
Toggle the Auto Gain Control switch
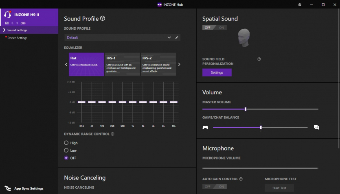tap(215, 187)
